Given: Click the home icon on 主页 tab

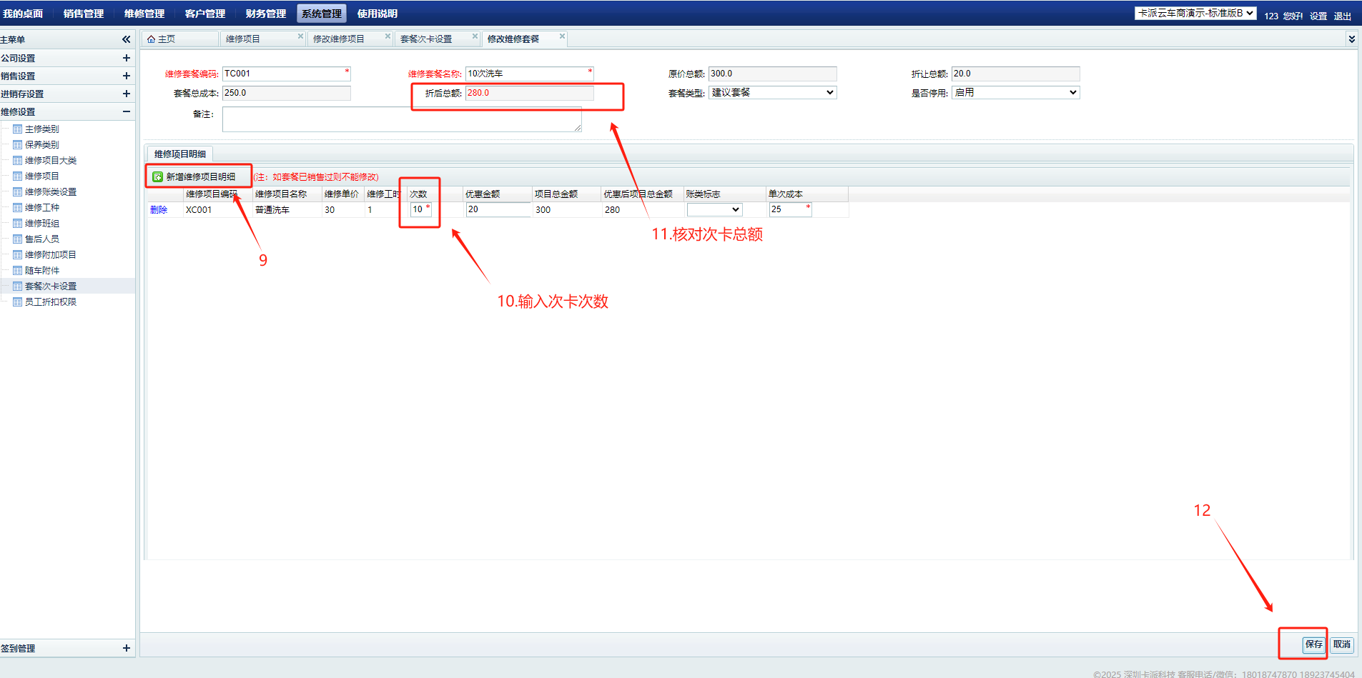Looking at the screenshot, I should [151, 39].
